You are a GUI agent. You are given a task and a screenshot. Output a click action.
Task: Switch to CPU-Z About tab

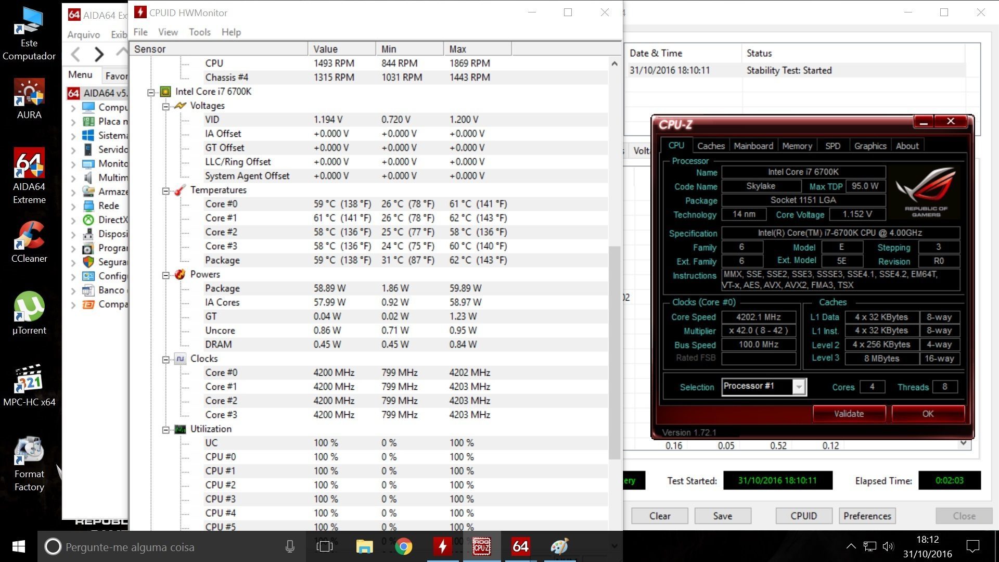tap(907, 146)
